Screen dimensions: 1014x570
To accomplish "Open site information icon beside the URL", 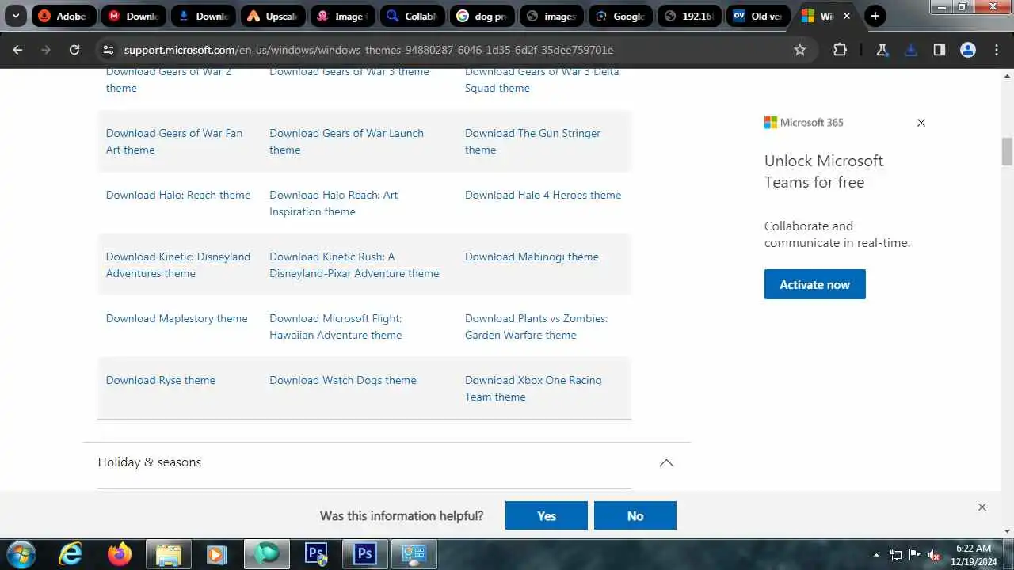I will [x=109, y=50].
